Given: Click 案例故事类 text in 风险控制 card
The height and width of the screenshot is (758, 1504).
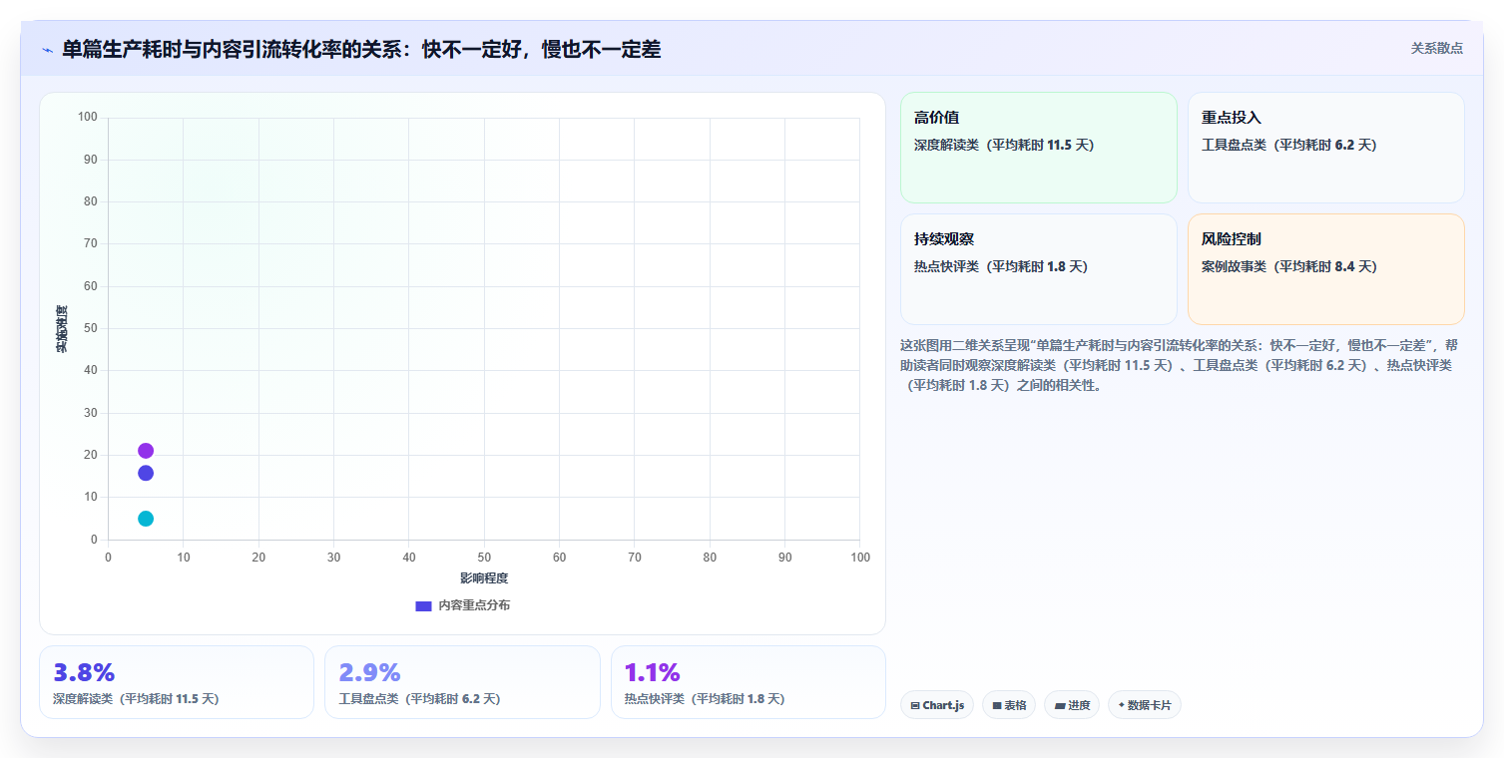Looking at the screenshot, I should [1289, 266].
